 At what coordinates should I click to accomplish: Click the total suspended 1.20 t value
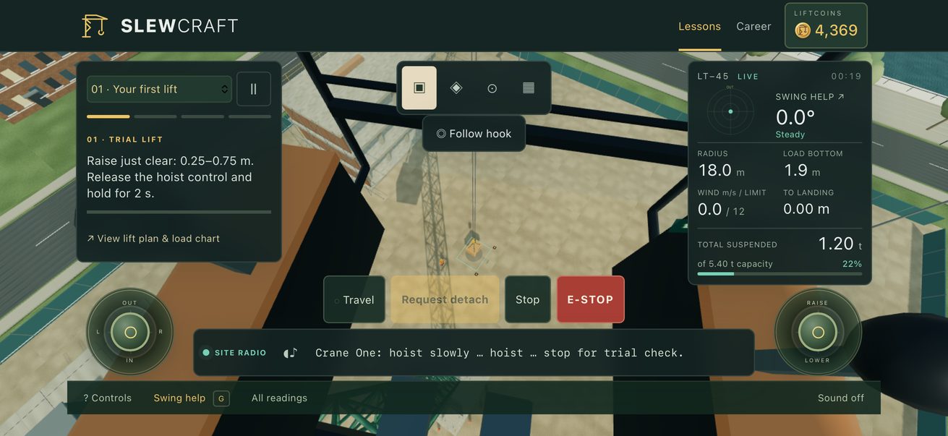point(840,244)
